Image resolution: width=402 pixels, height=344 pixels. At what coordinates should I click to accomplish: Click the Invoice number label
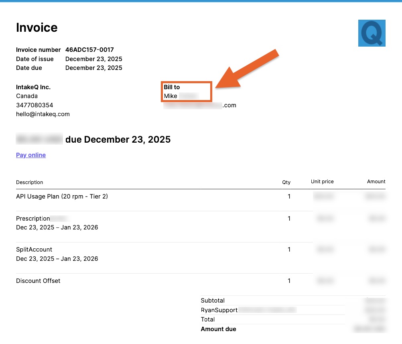38,49
